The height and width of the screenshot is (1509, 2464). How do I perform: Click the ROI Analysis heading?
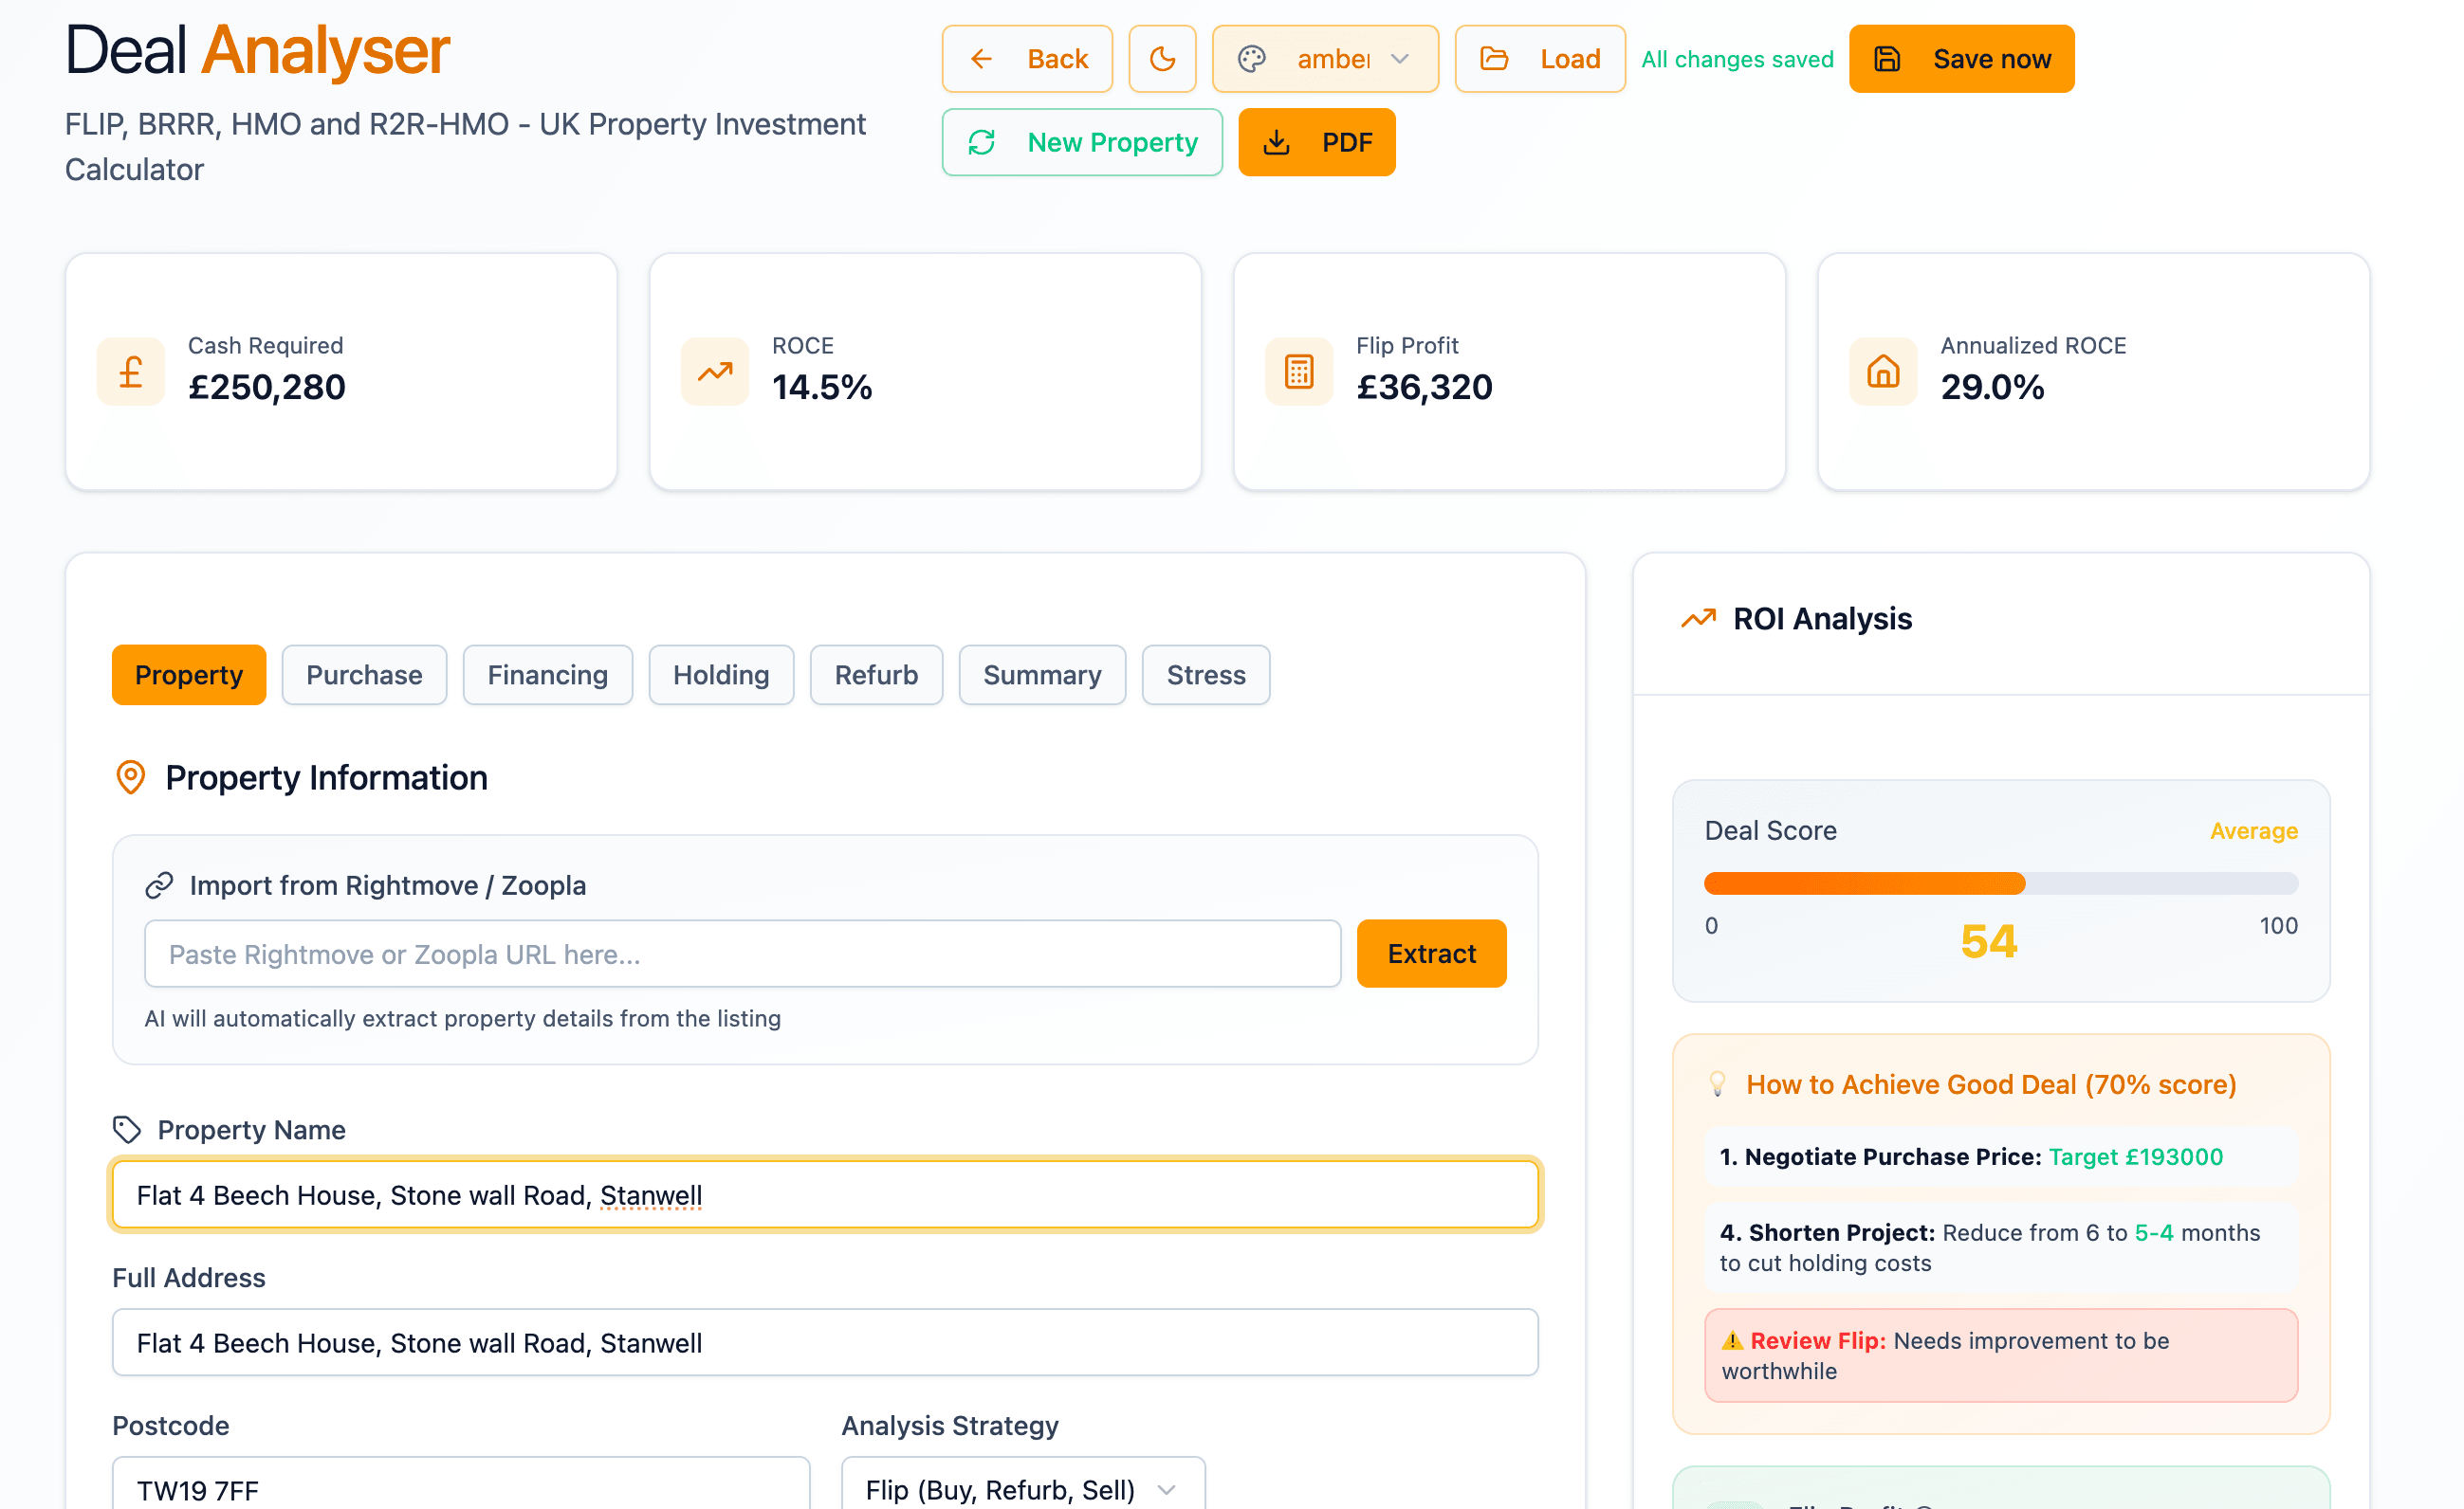point(1822,619)
